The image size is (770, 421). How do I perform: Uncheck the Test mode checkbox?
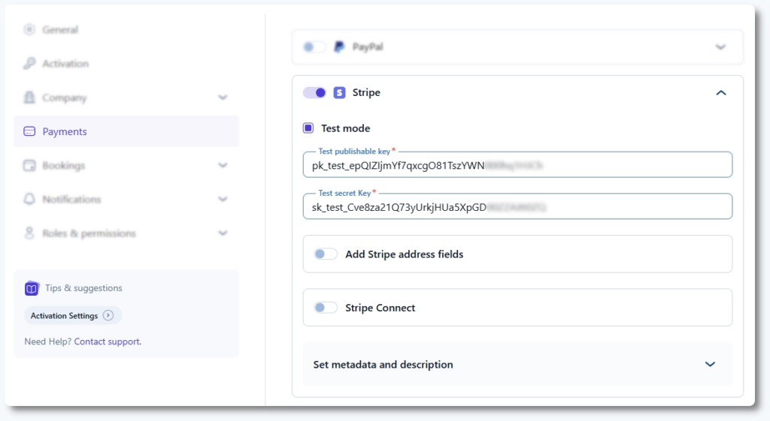coord(308,128)
